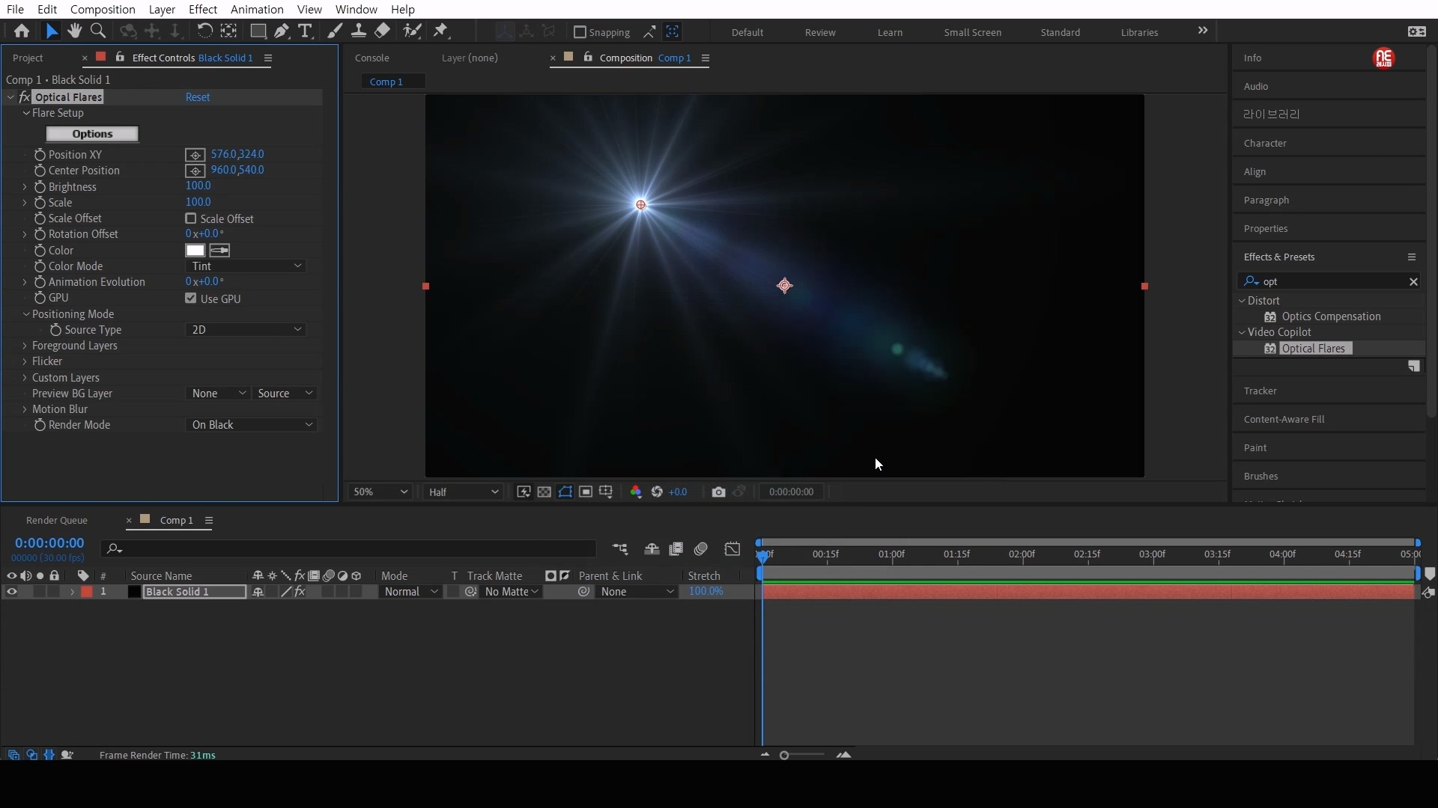The height and width of the screenshot is (808, 1438).
Task: Click the snapshot camera icon
Action: (718, 492)
